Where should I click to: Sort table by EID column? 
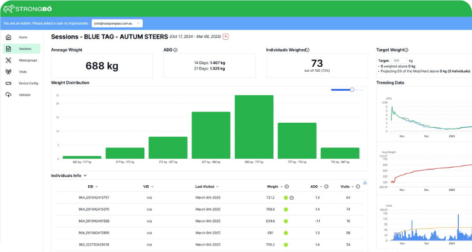pos(90,186)
